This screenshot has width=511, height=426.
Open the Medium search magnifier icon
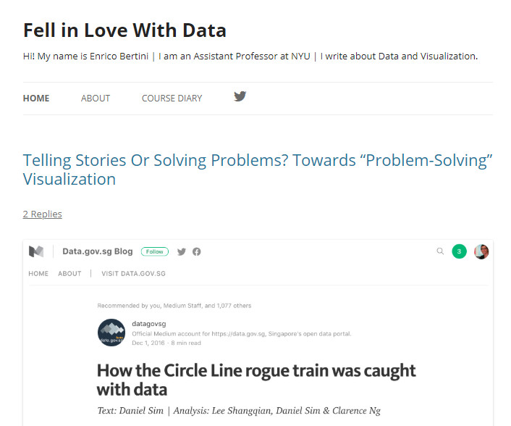(x=440, y=251)
